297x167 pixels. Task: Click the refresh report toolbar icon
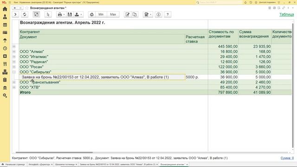[25, 14]
